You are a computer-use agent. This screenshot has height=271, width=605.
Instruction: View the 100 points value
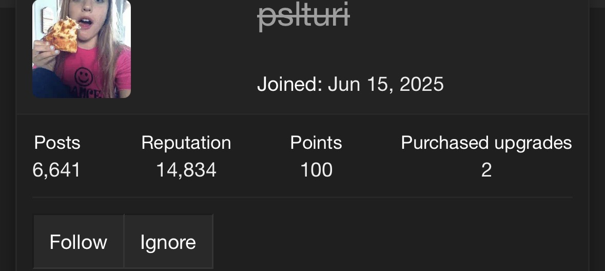pyautogui.click(x=317, y=170)
